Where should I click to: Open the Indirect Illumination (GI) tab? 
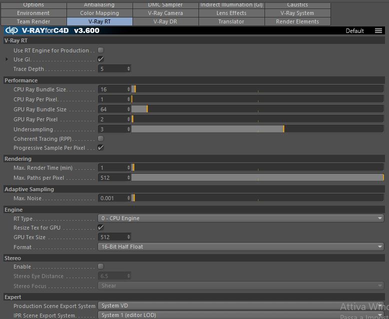231,5
